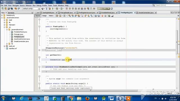
Task: Run the project with the green play icon
Action: click(53, 9)
